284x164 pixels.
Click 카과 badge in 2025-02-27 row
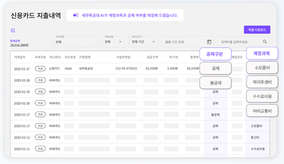[x=40, y=68]
